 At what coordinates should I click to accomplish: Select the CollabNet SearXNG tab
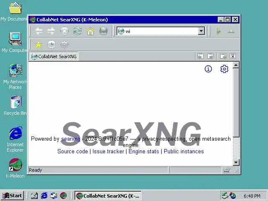54,57
